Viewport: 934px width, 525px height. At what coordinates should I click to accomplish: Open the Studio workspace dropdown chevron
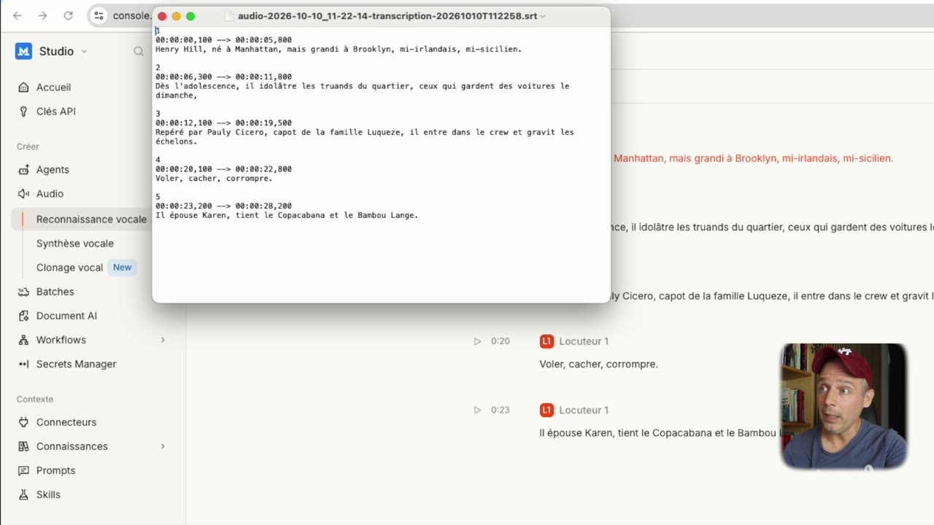coord(84,51)
